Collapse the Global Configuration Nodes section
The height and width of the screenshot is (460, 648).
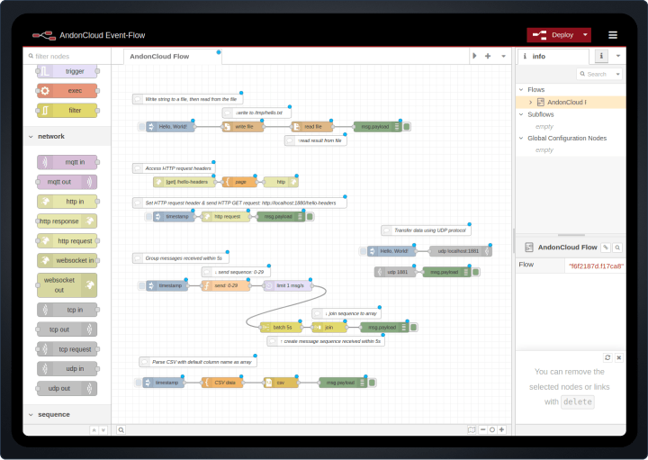[520, 138]
